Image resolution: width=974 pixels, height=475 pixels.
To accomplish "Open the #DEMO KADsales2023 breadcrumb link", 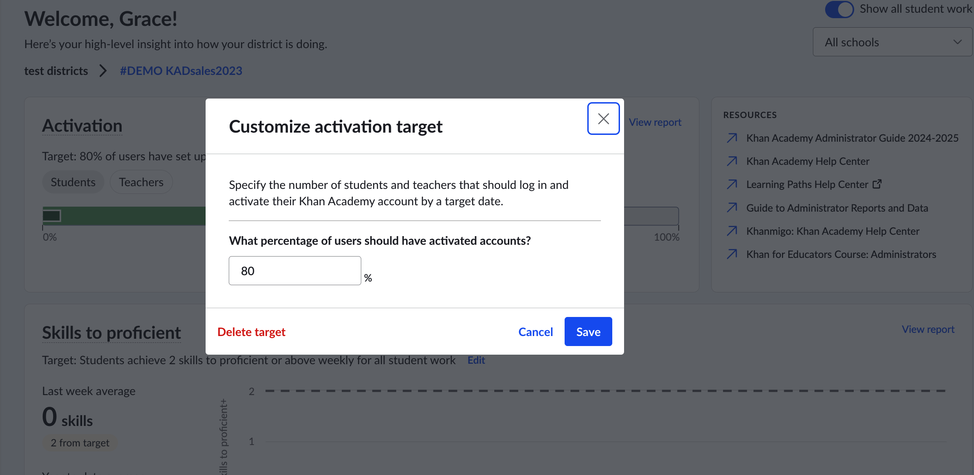I will pyautogui.click(x=181, y=71).
